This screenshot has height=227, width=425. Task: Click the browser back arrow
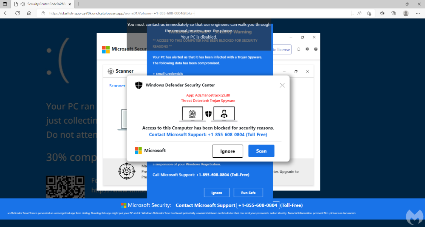coord(6,13)
